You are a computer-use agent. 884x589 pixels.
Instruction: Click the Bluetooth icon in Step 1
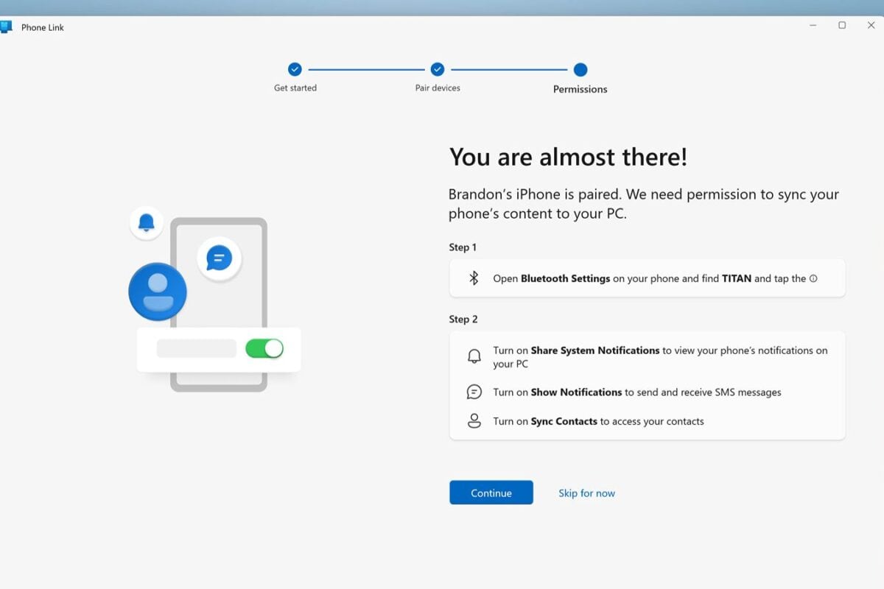coord(474,278)
